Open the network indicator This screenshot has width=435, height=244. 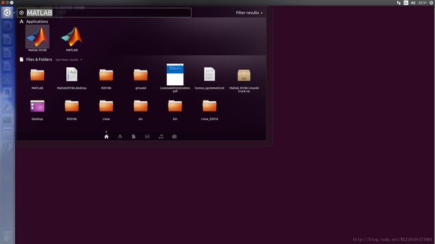(x=399, y=3)
